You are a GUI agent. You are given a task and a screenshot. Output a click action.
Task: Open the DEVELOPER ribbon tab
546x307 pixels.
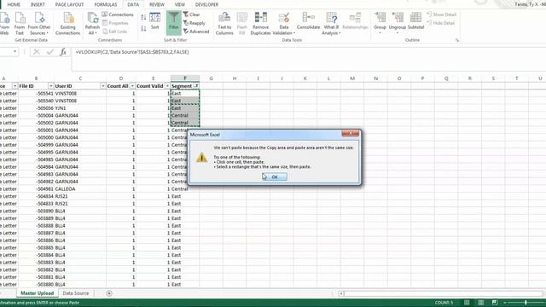tap(206, 4)
